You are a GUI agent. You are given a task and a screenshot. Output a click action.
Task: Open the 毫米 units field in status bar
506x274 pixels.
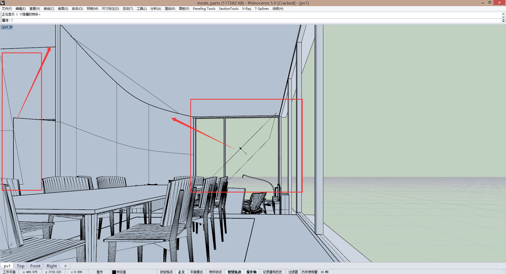coord(100,272)
